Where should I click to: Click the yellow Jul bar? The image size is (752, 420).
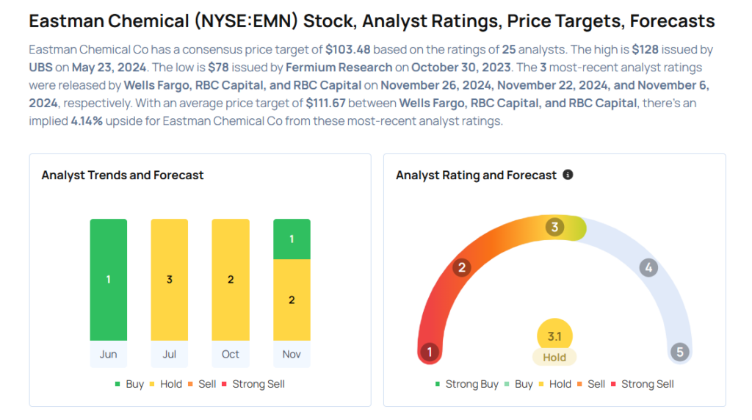click(x=170, y=280)
